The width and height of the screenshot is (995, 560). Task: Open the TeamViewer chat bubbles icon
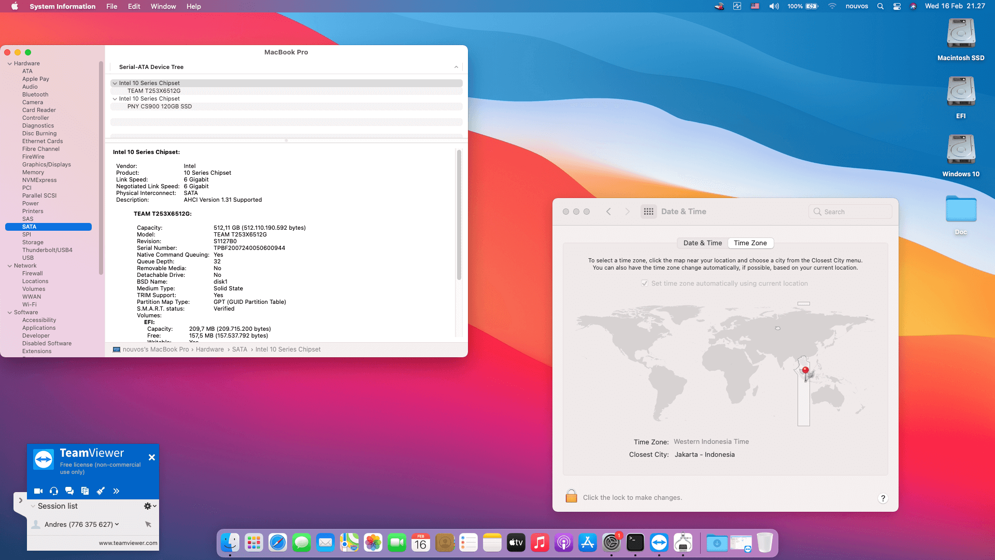click(x=69, y=491)
